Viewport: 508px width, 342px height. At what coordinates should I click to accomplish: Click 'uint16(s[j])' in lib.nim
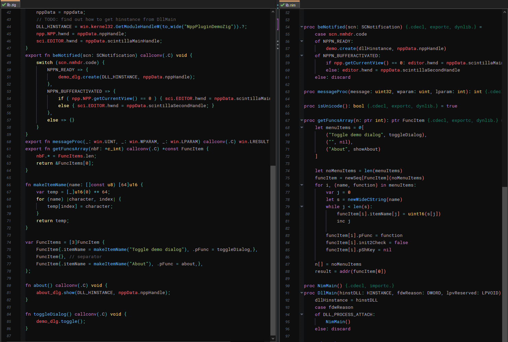(x=424, y=214)
